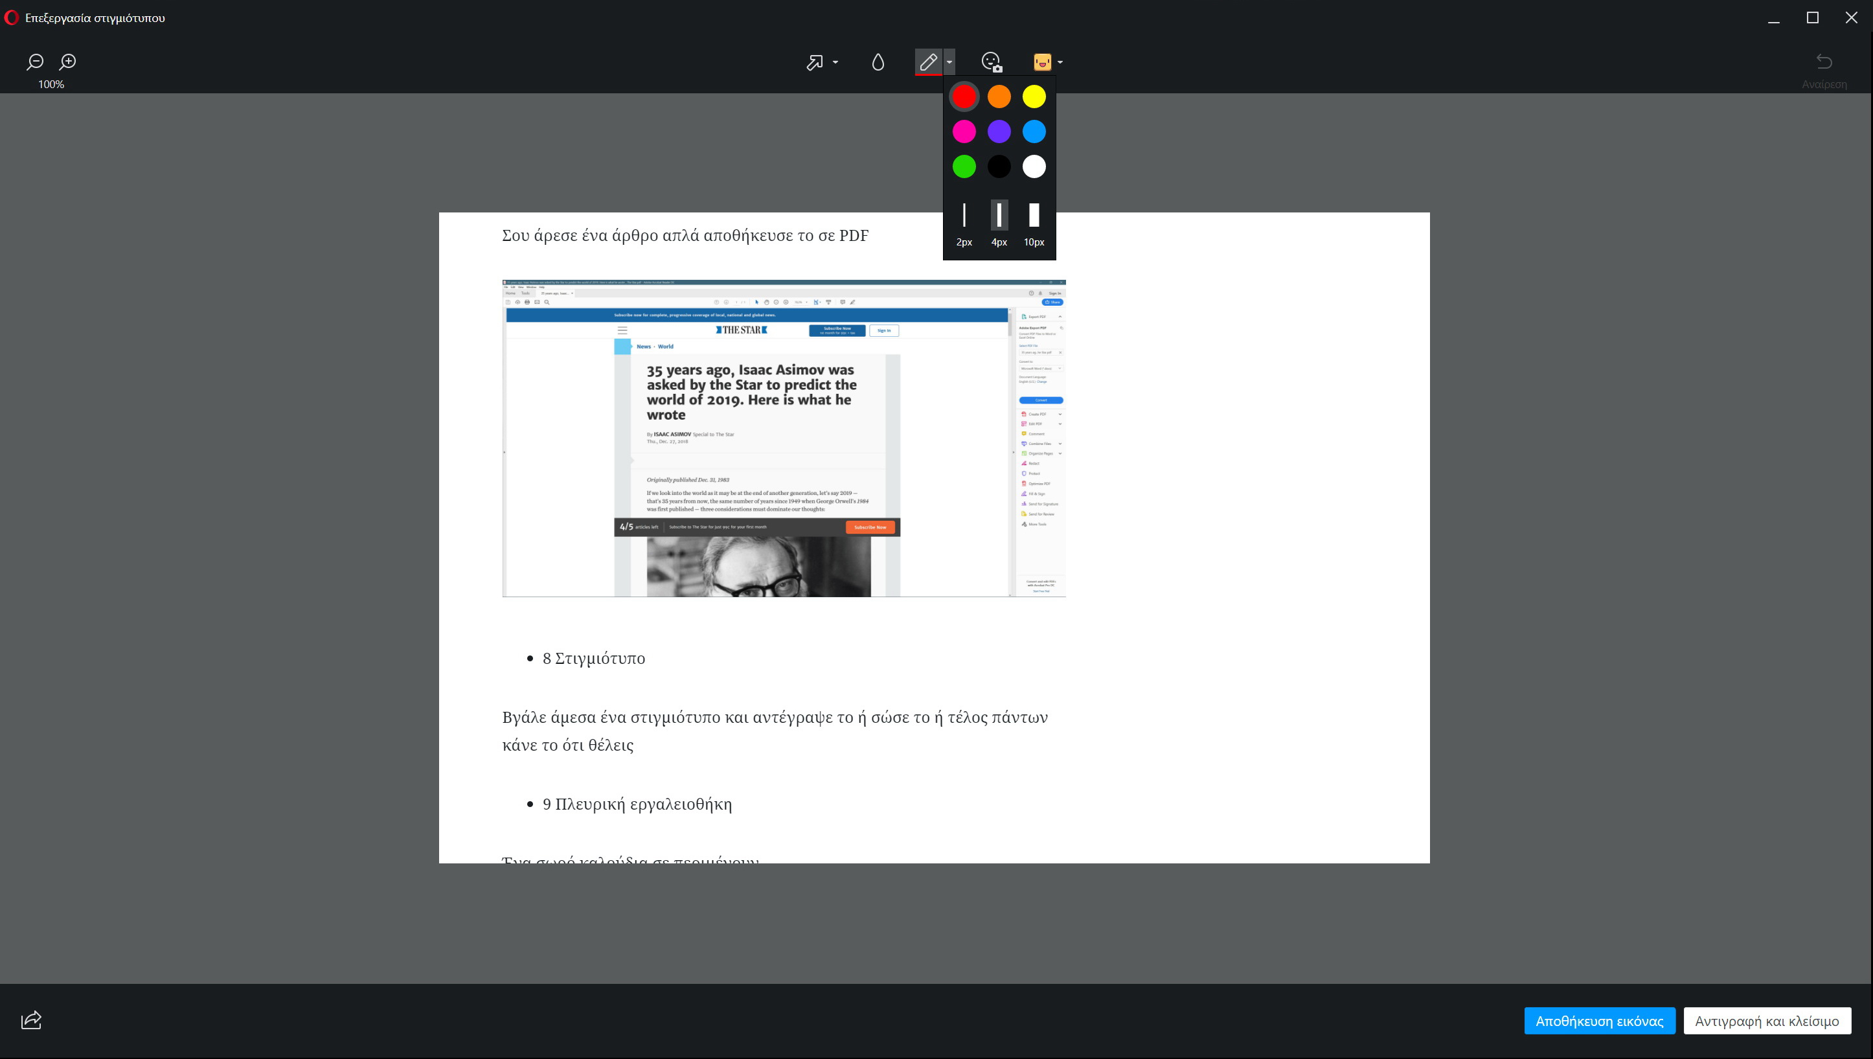Click the zoom in magnifier icon
1873x1059 pixels.
(x=67, y=62)
